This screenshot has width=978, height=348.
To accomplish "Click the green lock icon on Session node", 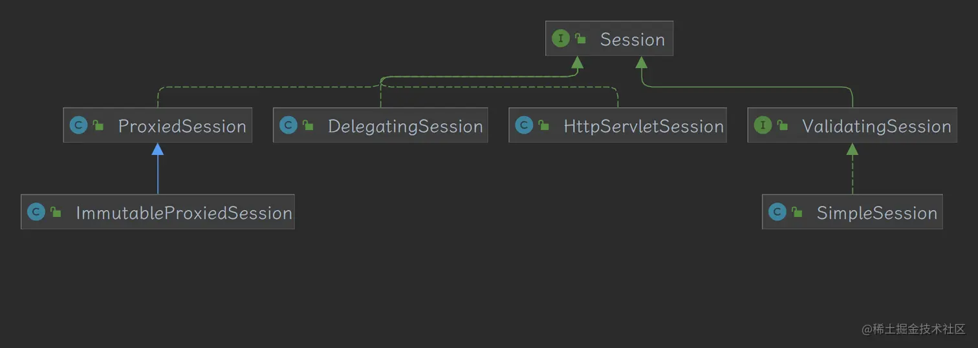I will (581, 39).
